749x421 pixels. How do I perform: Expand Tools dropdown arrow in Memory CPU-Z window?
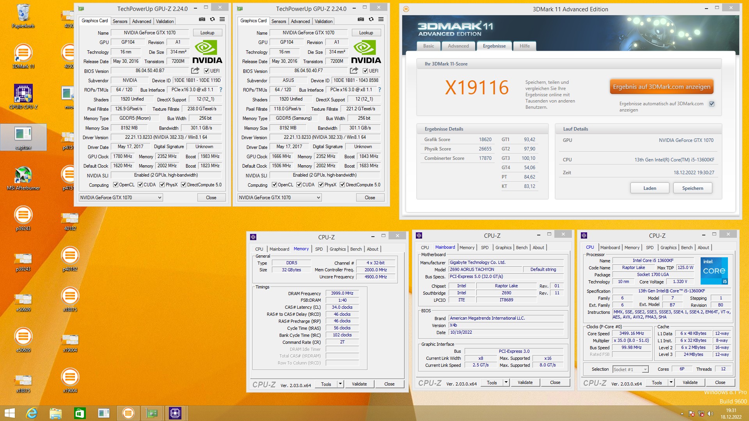[340, 384]
